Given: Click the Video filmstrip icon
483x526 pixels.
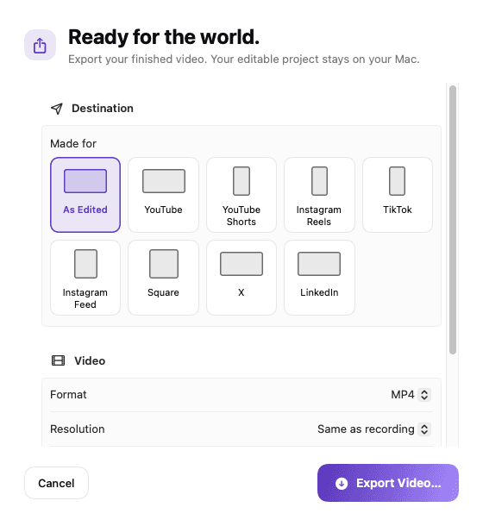Looking at the screenshot, I should coord(58,360).
